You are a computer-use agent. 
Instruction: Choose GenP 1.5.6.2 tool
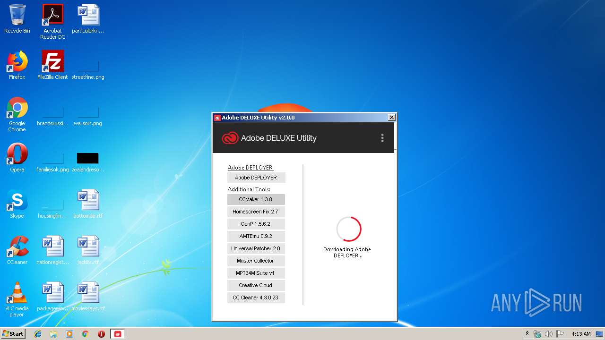click(256, 224)
